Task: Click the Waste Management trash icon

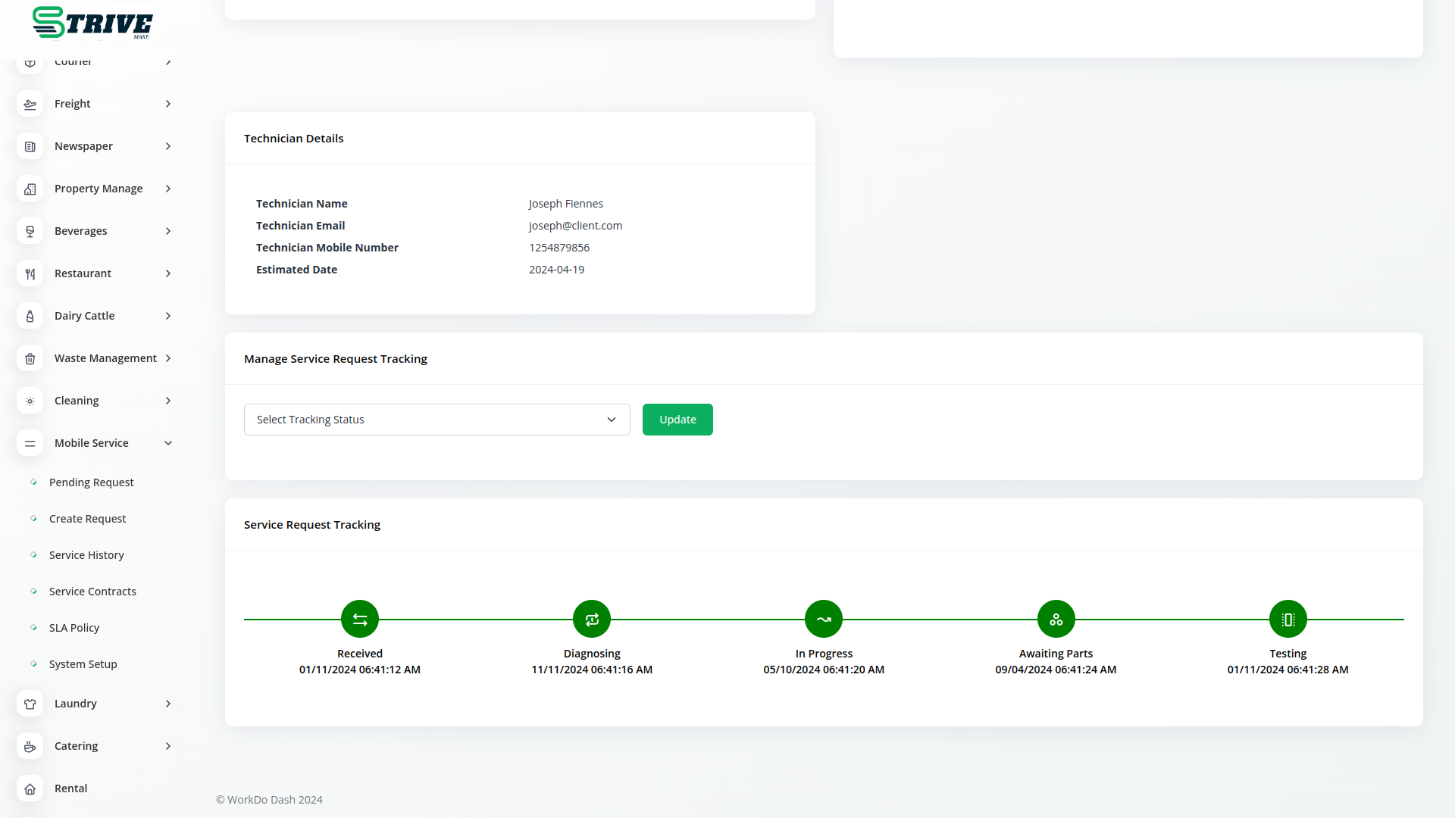Action: [x=30, y=358]
